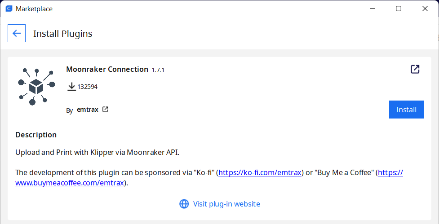The width and height of the screenshot is (439, 224).
Task: Click the Description heading
Action: 36,135
